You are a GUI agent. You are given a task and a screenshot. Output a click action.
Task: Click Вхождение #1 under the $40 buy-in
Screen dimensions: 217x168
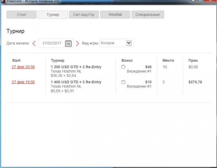click(x=139, y=71)
